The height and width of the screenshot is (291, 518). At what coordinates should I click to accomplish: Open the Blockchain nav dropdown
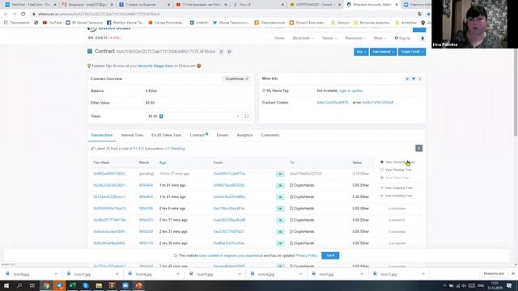coord(303,38)
